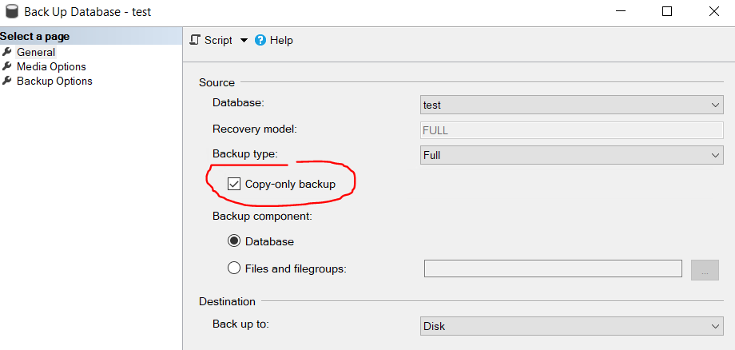This screenshot has height=350, width=735.
Task: Open the Media Options page
Action: [52, 66]
